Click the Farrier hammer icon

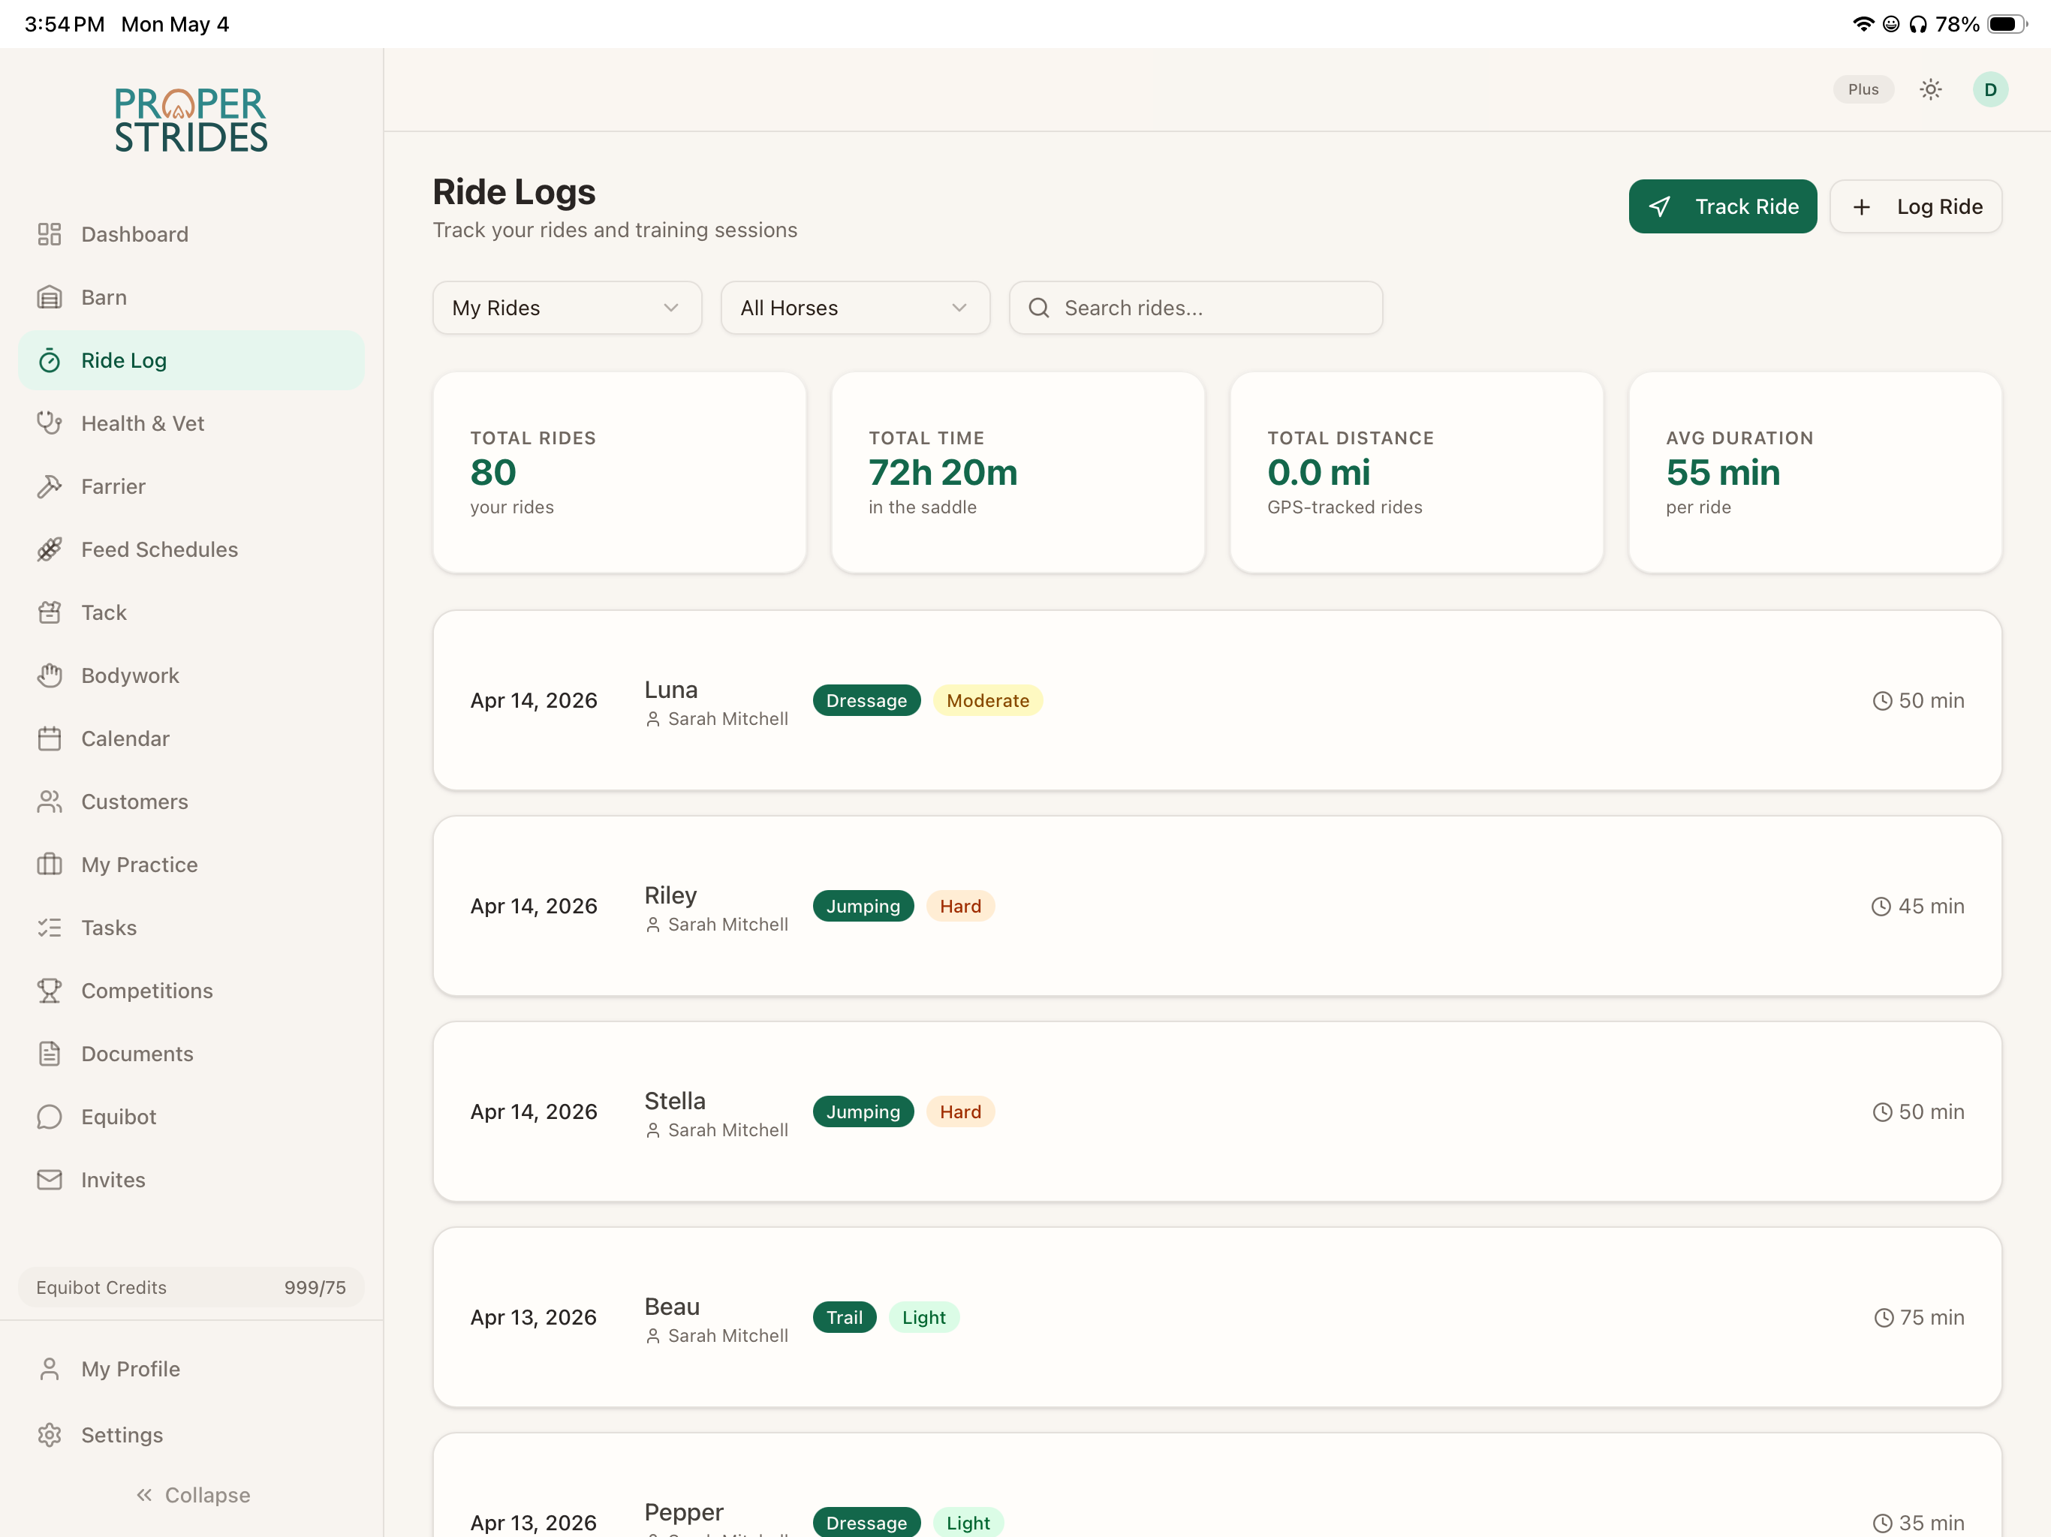pos(49,486)
